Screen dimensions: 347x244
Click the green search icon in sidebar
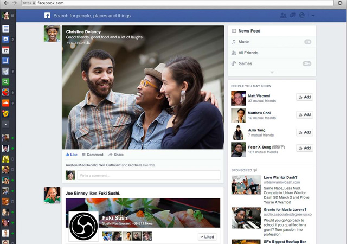pos(6,81)
